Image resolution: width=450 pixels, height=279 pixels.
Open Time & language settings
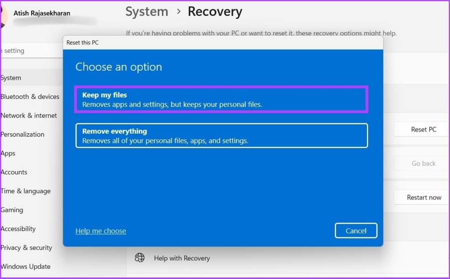(x=25, y=191)
